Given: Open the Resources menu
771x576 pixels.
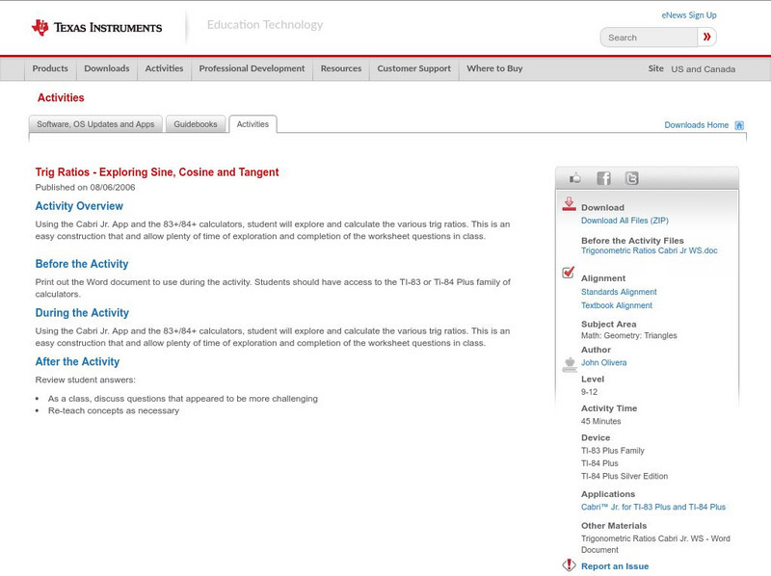Looking at the screenshot, I should coord(341,68).
